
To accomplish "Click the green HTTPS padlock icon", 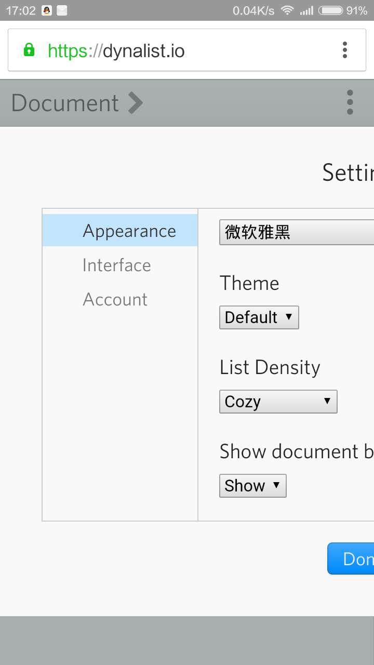I will coord(29,50).
